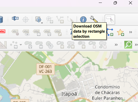Expand the zoom tool dropdown arrow
This screenshot has height=102, width=138.
42,23
